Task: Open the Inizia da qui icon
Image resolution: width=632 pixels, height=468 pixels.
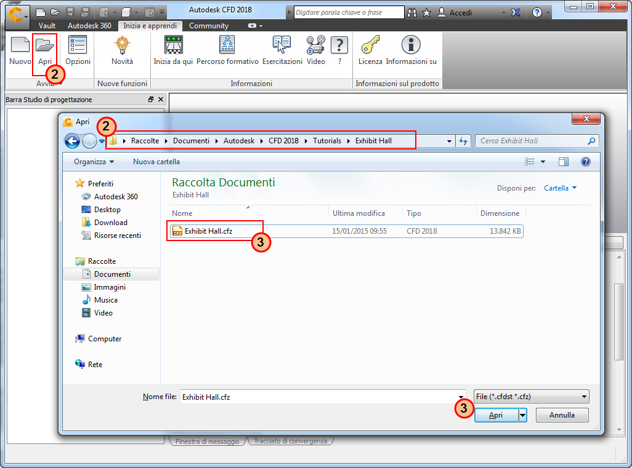Action: pyautogui.click(x=173, y=45)
